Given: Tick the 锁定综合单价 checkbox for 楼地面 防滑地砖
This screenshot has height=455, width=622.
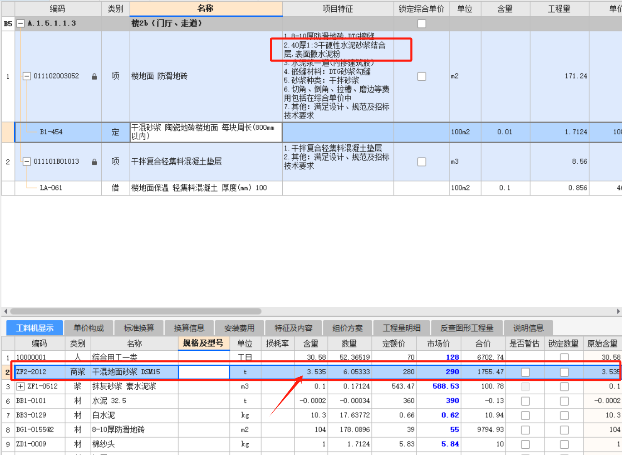Looking at the screenshot, I should click(x=422, y=76).
